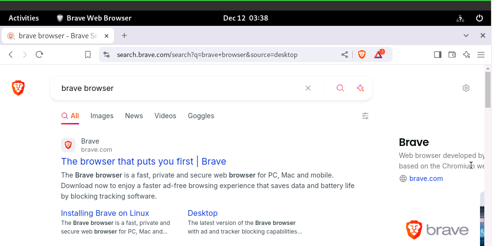Click the Brave heading in info panel
The width and height of the screenshot is (492, 246).
pyautogui.click(x=414, y=143)
